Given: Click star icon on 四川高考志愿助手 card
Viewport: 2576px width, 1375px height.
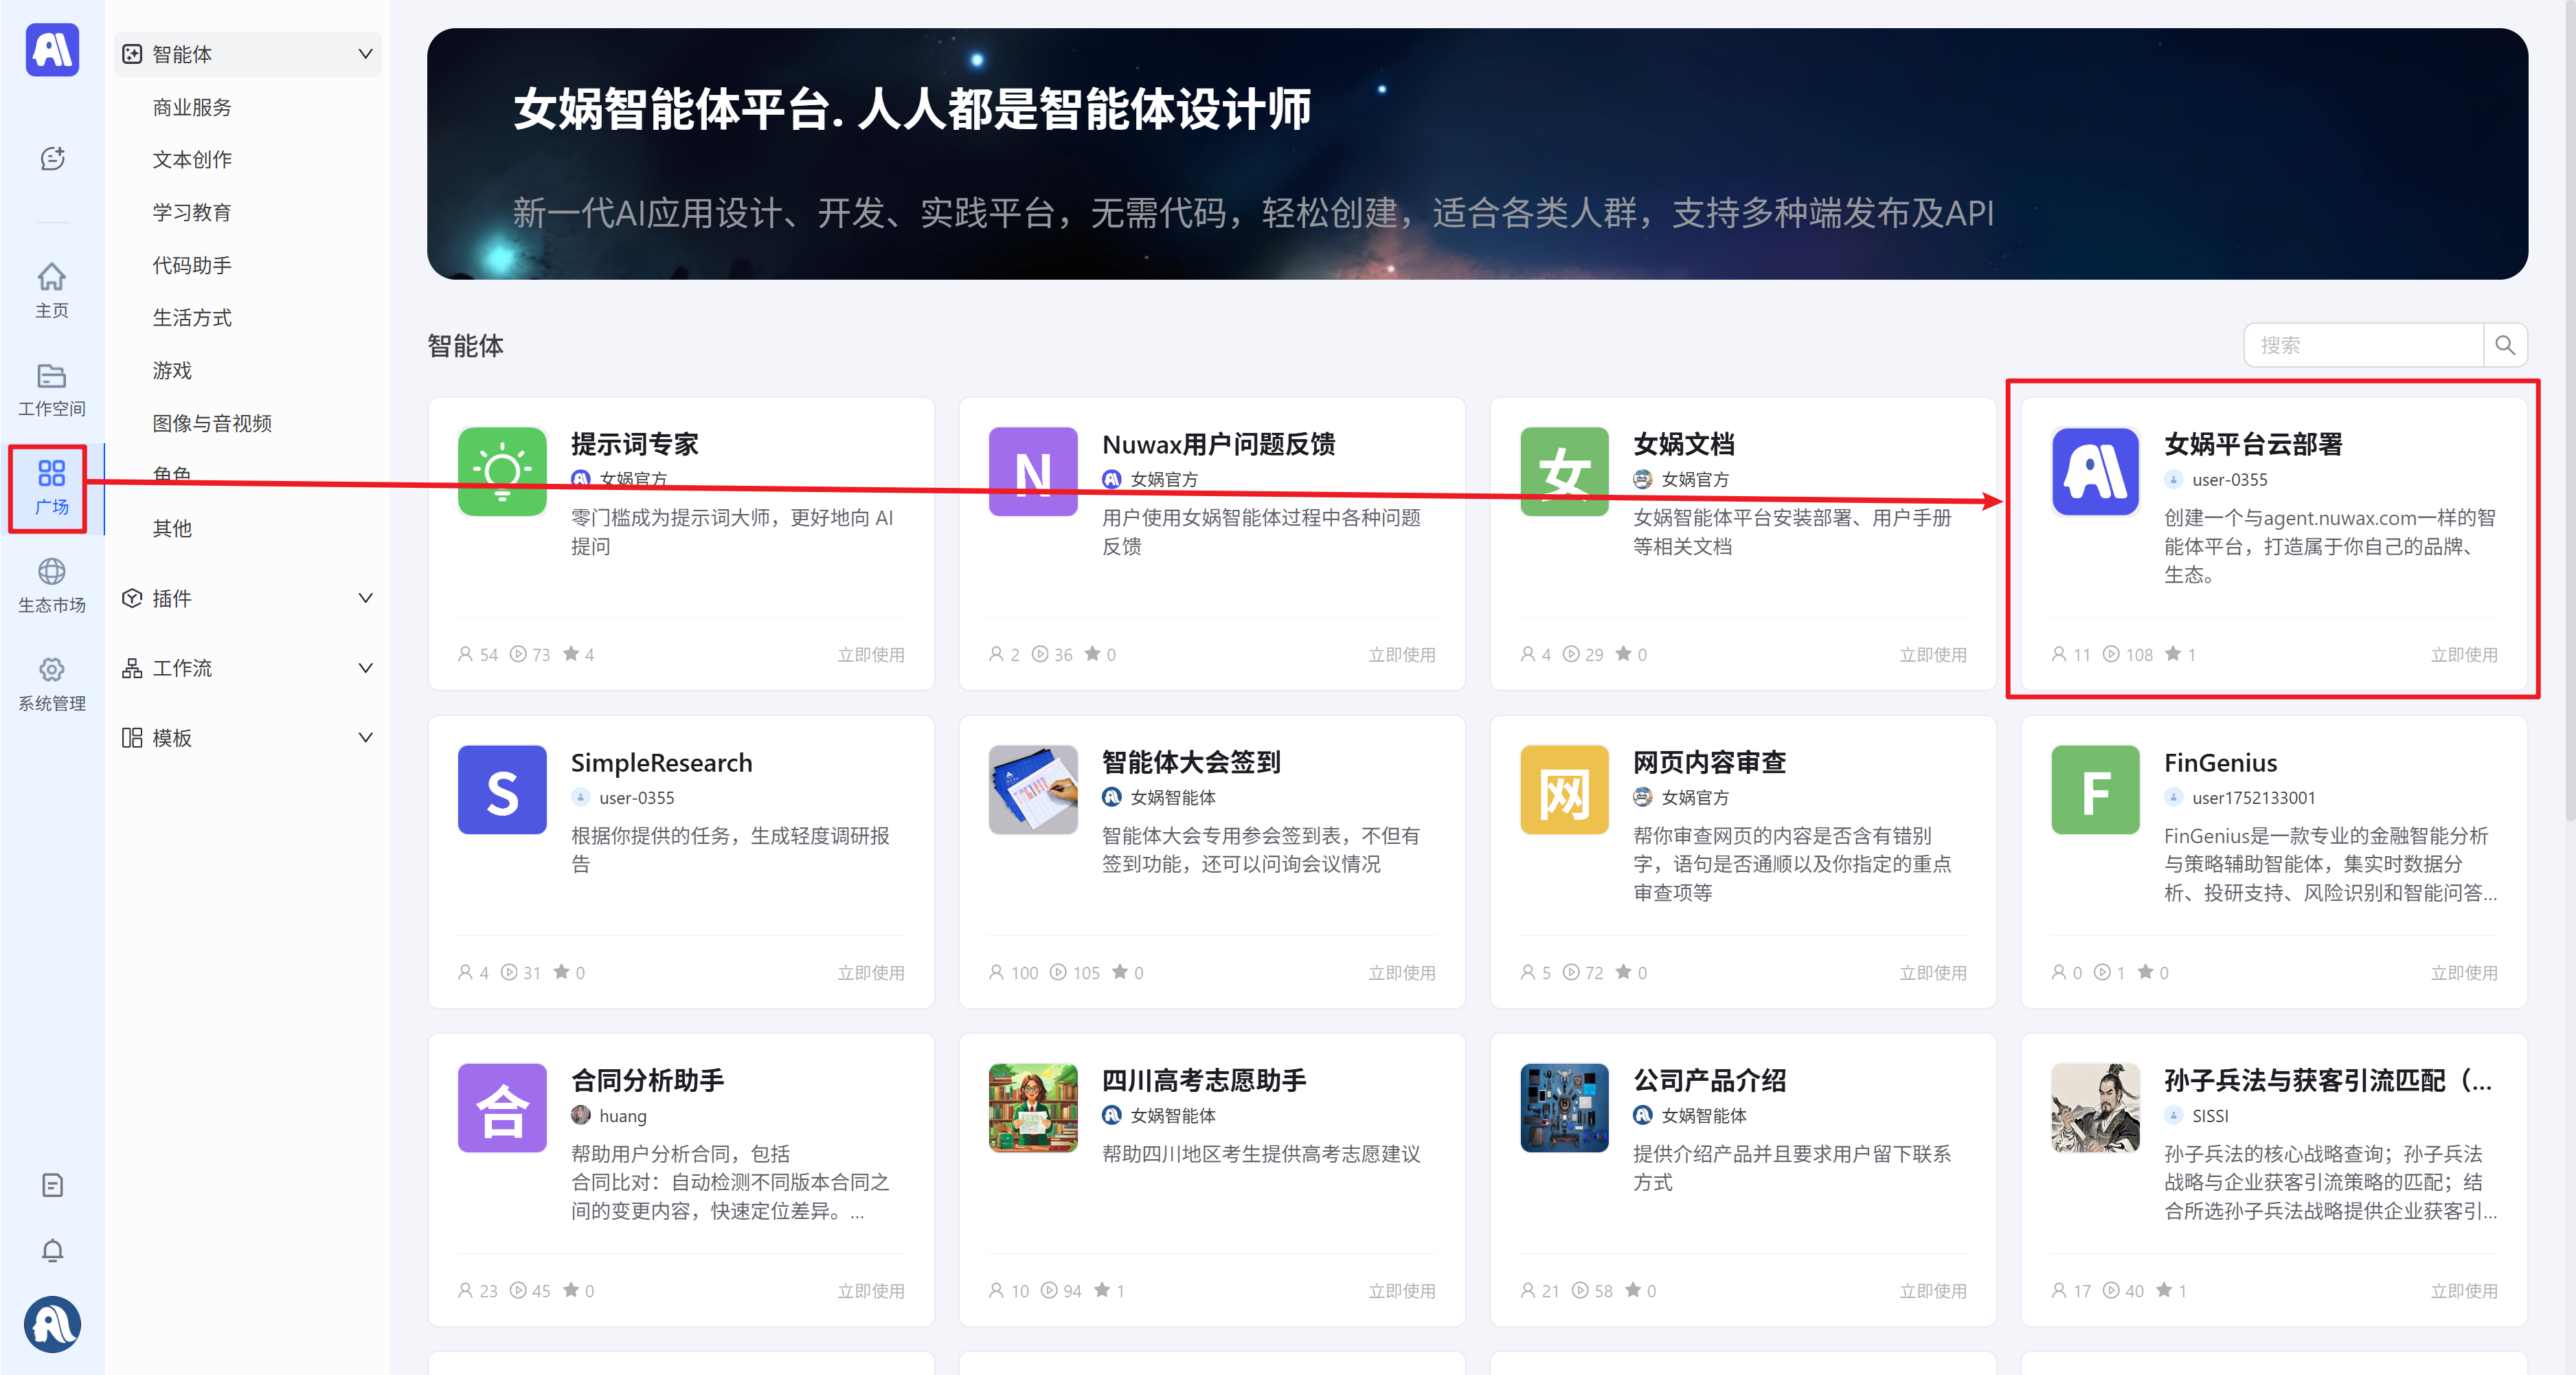Looking at the screenshot, I should (x=1102, y=1290).
